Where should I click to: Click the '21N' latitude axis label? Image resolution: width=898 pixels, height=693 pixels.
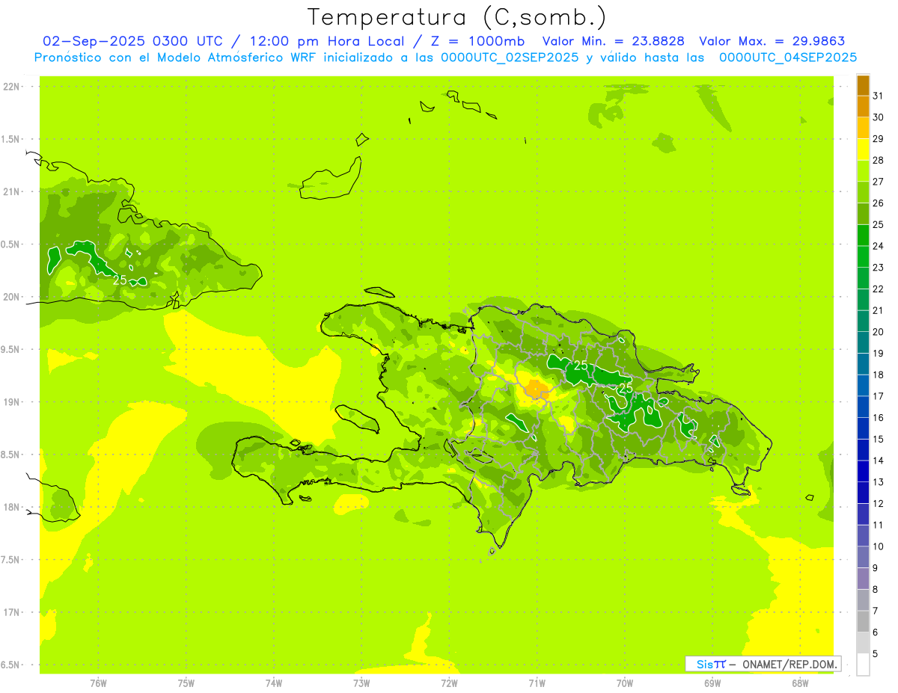(11, 192)
